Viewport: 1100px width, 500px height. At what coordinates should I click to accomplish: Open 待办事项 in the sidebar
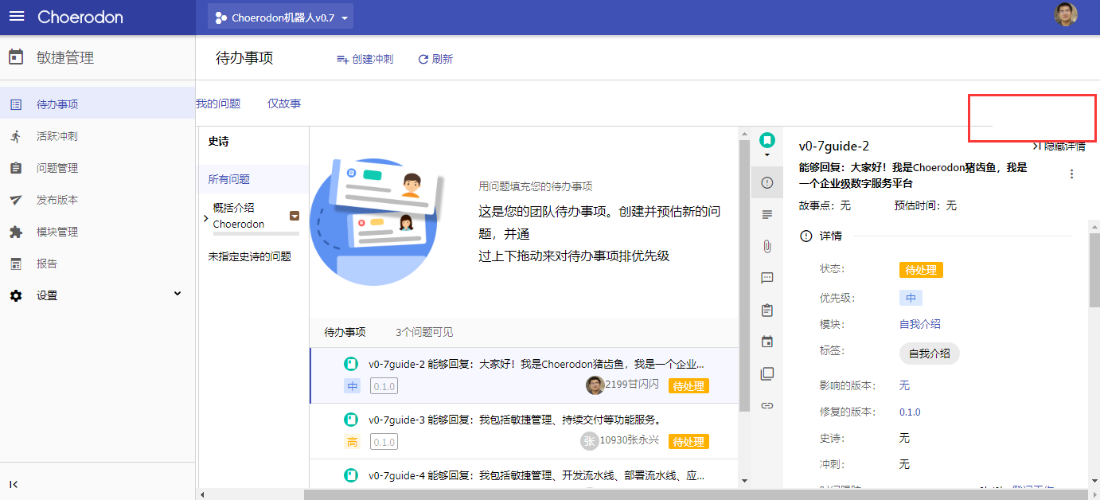click(97, 104)
